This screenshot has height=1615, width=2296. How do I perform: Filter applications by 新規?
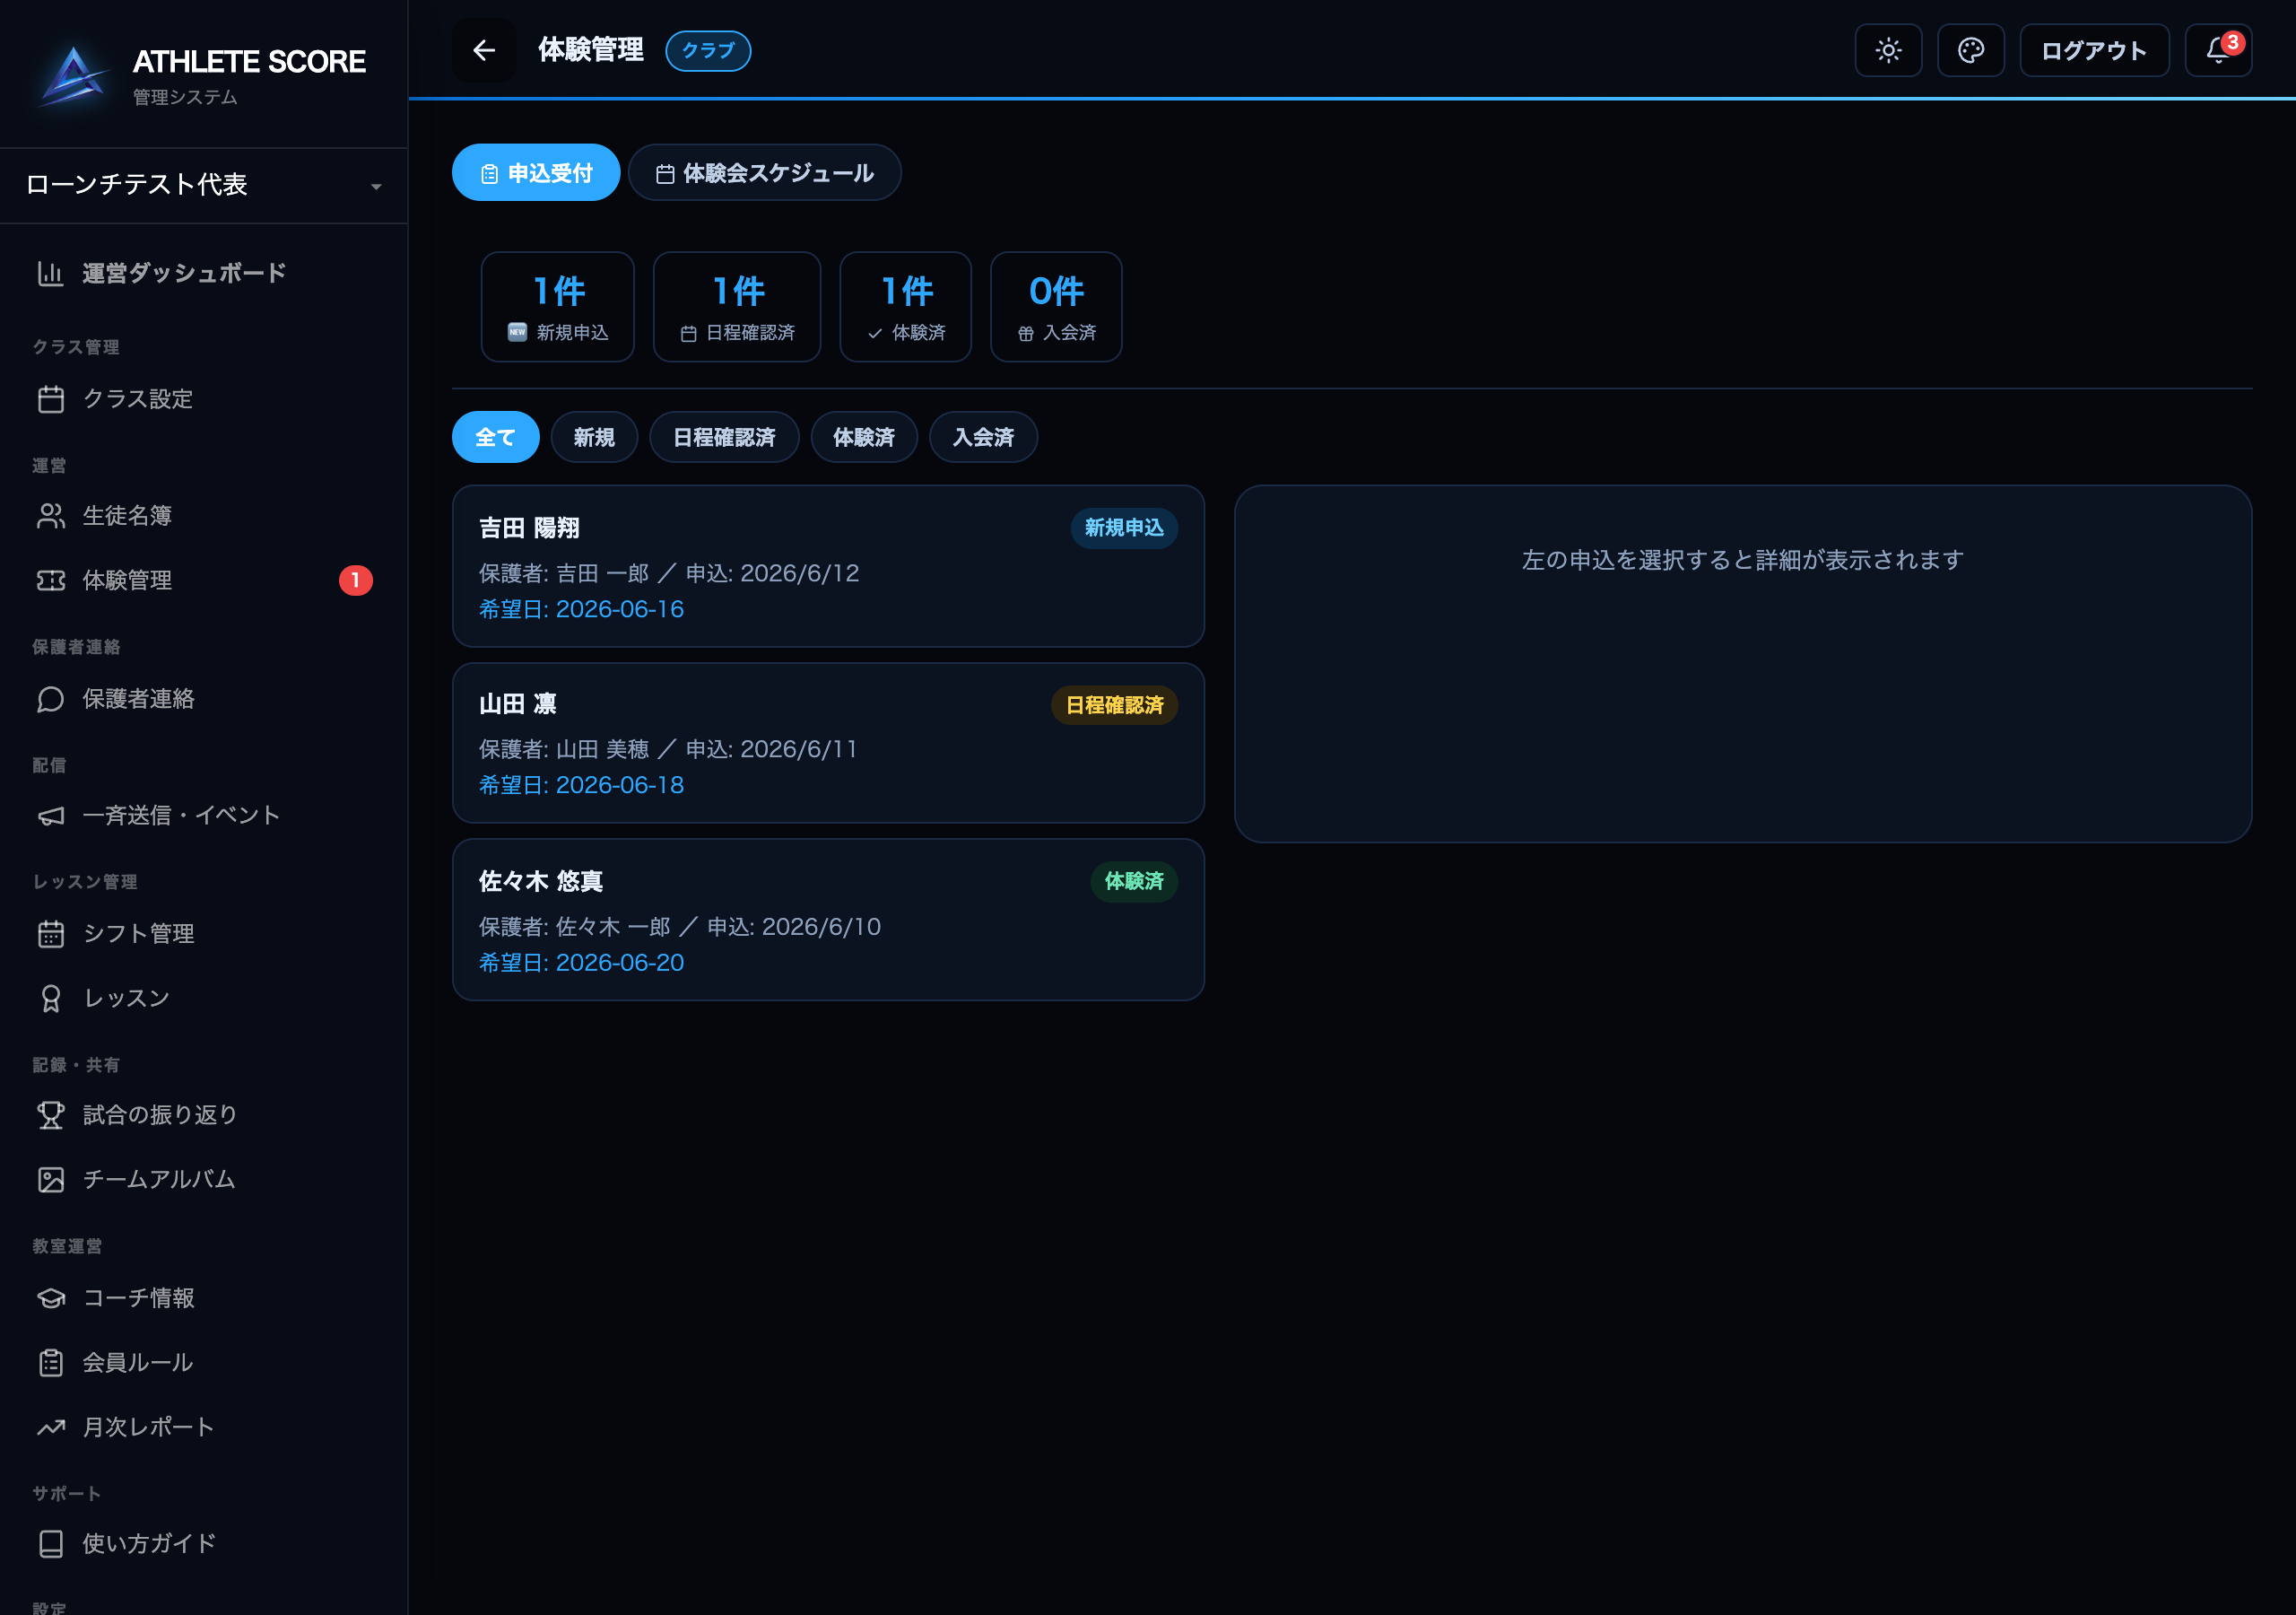click(x=594, y=437)
